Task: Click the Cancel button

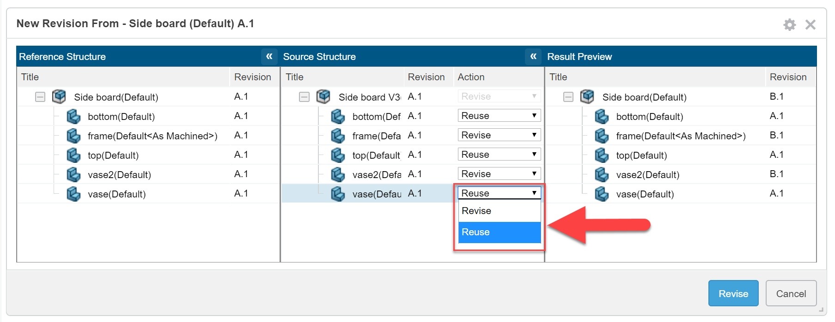Action: pyautogui.click(x=791, y=293)
